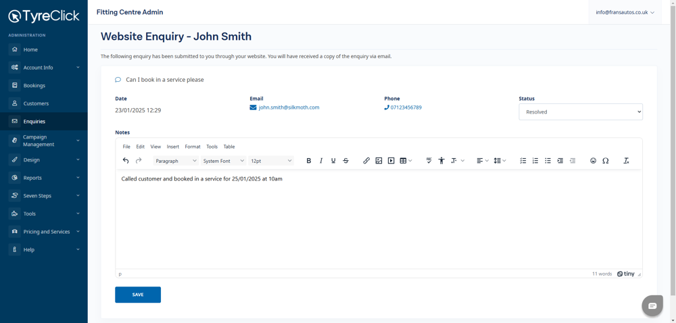This screenshot has width=676, height=323.
Task: Open the emoji picker icon
Action: [x=593, y=161]
